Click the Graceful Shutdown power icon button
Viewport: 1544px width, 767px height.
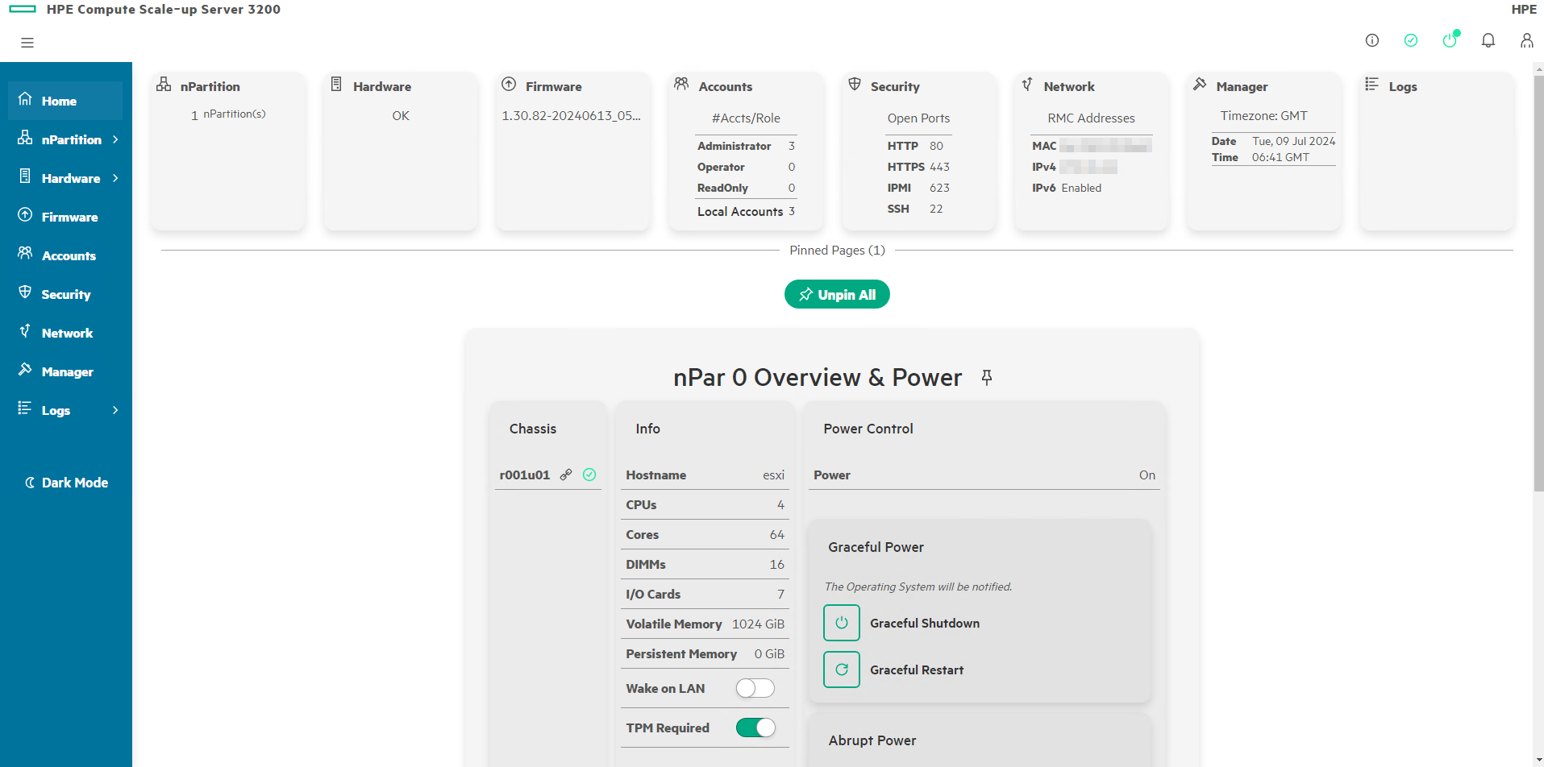tap(842, 623)
